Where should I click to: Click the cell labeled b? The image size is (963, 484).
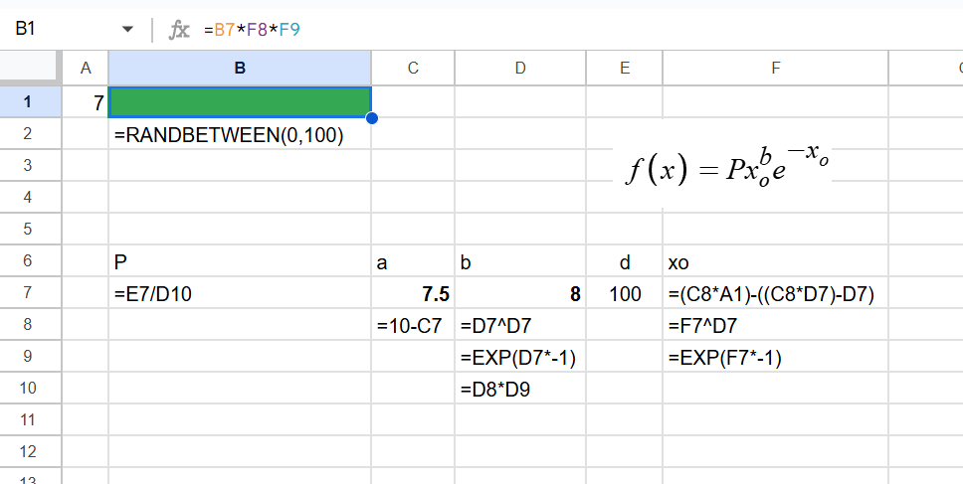coord(520,261)
